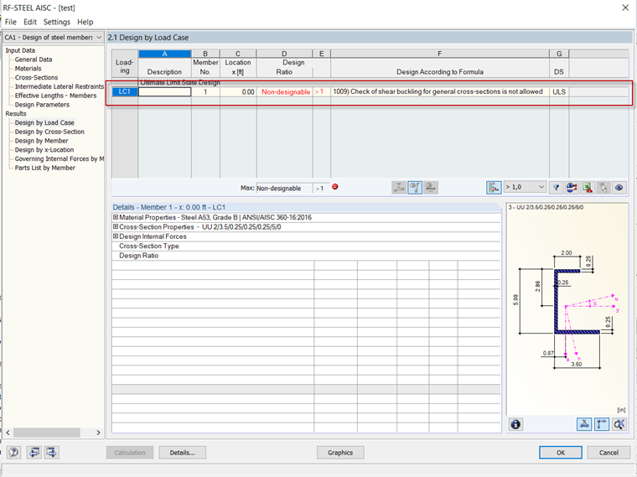Image resolution: width=637 pixels, height=477 pixels.
Task: Open the Settings menu
Action: coord(57,22)
